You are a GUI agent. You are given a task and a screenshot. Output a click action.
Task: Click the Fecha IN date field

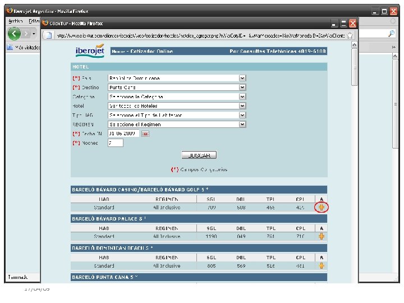[123, 134]
